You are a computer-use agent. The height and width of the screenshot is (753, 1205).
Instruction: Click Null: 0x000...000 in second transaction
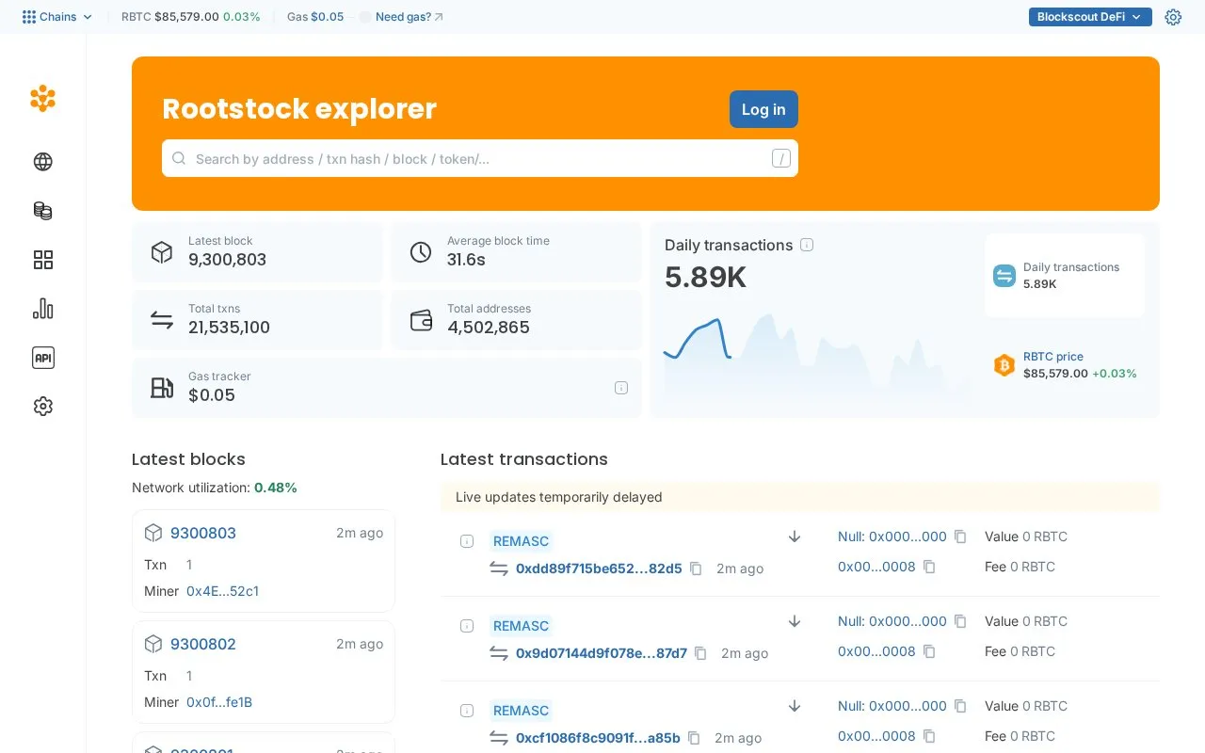coord(892,621)
